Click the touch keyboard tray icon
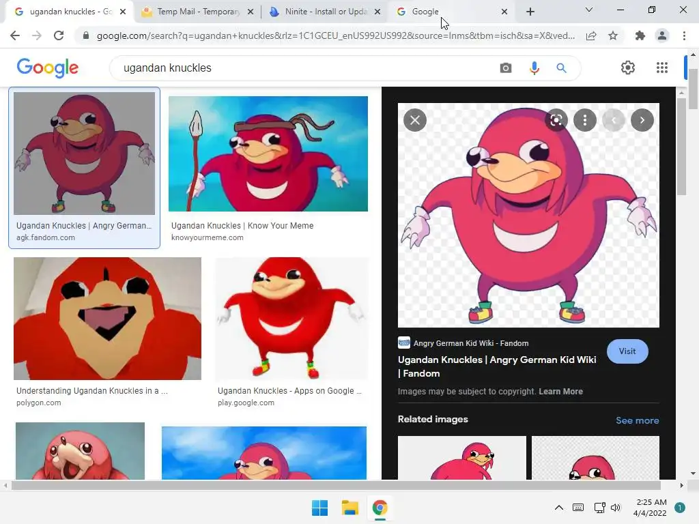699x524 pixels. coord(578,507)
